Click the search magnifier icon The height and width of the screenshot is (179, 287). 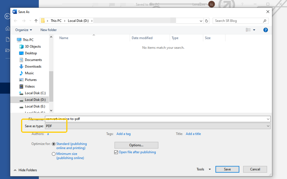(265, 21)
